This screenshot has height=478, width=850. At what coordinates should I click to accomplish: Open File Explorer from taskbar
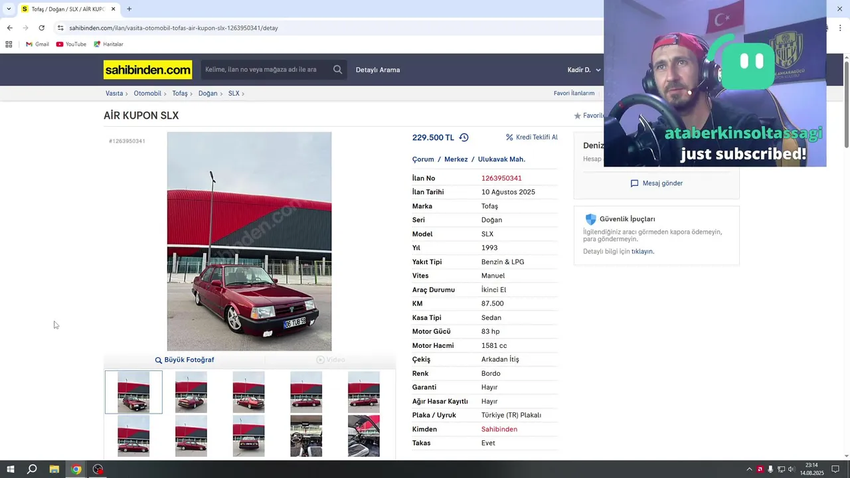pos(54,469)
